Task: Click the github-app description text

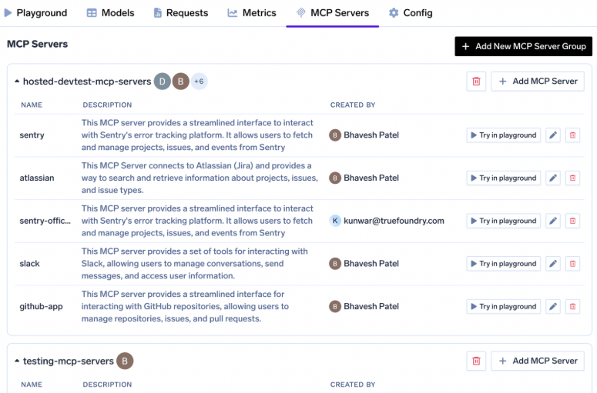Action: tap(185, 306)
